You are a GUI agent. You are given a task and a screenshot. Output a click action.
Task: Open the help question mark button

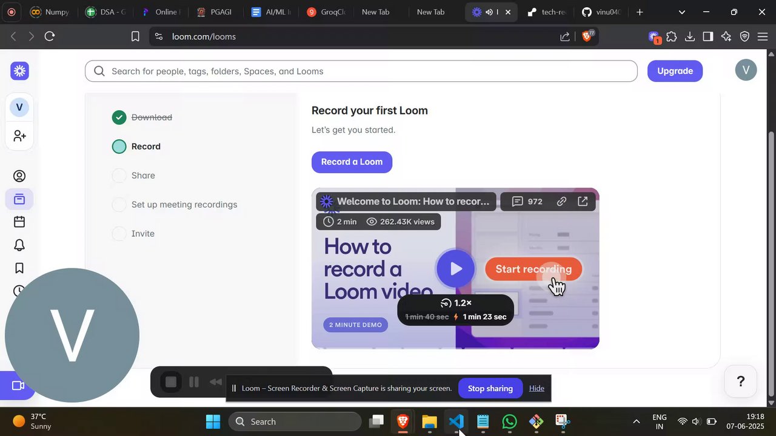tap(740, 381)
